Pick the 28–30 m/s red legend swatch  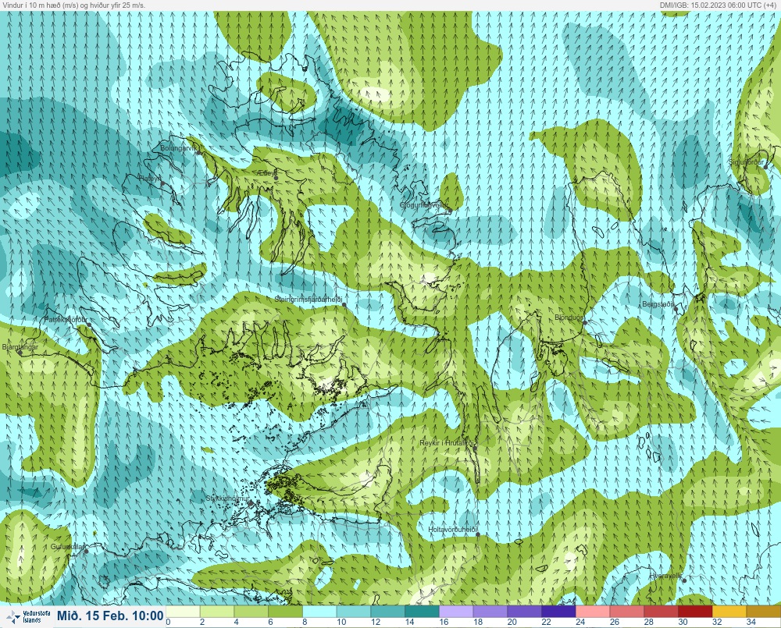coord(661,611)
